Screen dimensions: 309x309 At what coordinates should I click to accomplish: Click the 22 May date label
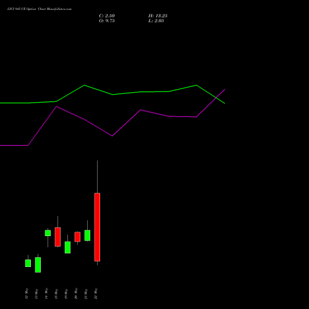(96, 294)
